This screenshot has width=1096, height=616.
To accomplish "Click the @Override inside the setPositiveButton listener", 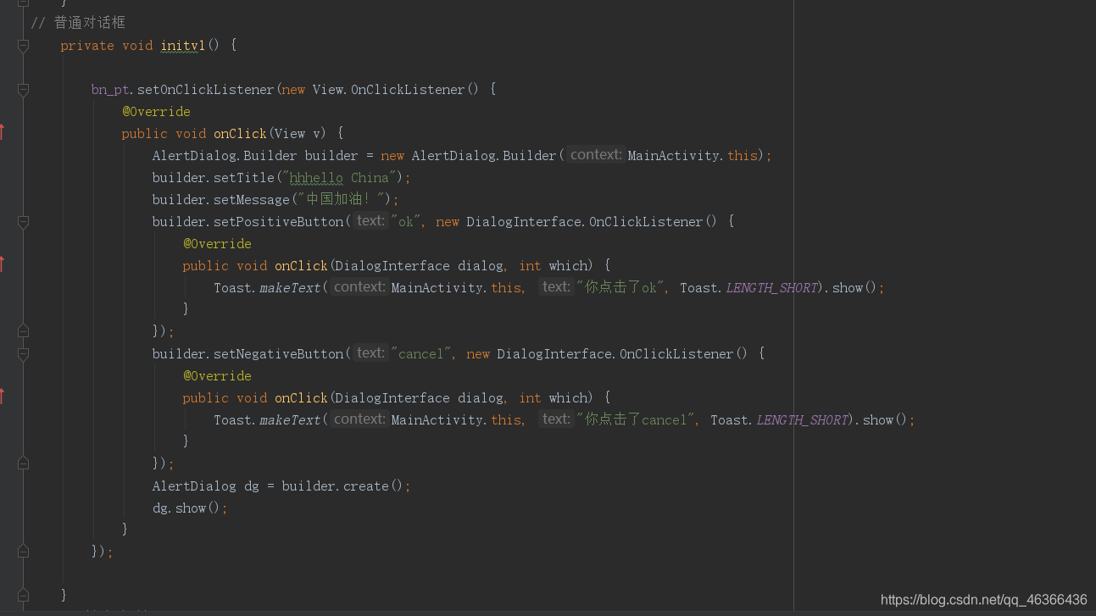I will pos(217,244).
